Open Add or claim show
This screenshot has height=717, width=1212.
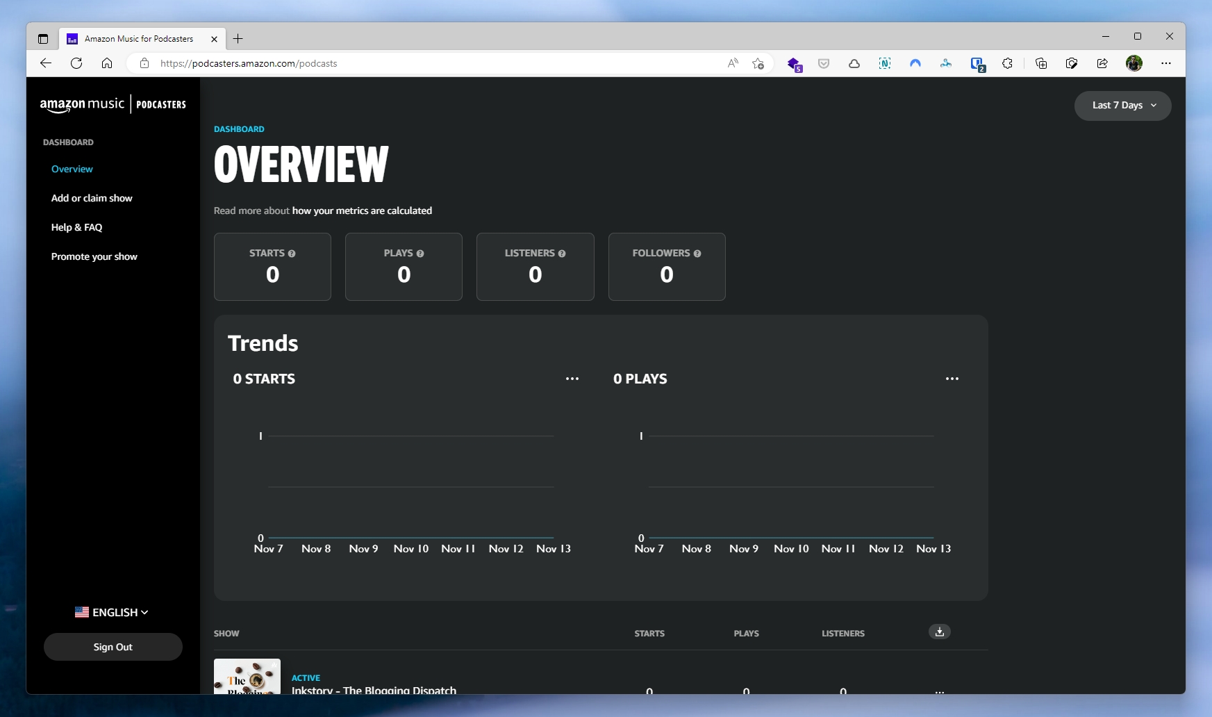coord(92,198)
